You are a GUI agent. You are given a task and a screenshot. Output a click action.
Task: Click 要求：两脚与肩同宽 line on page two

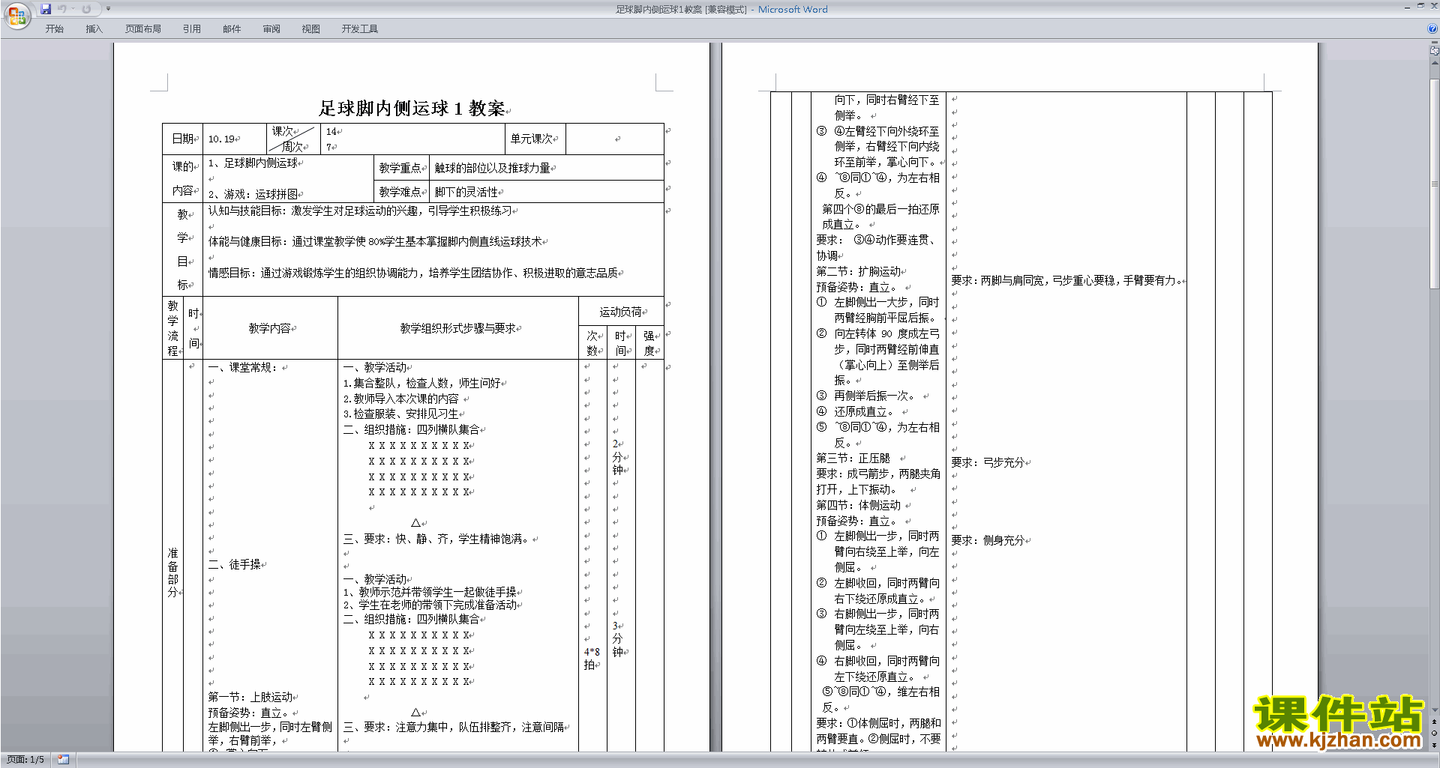[1066, 280]
